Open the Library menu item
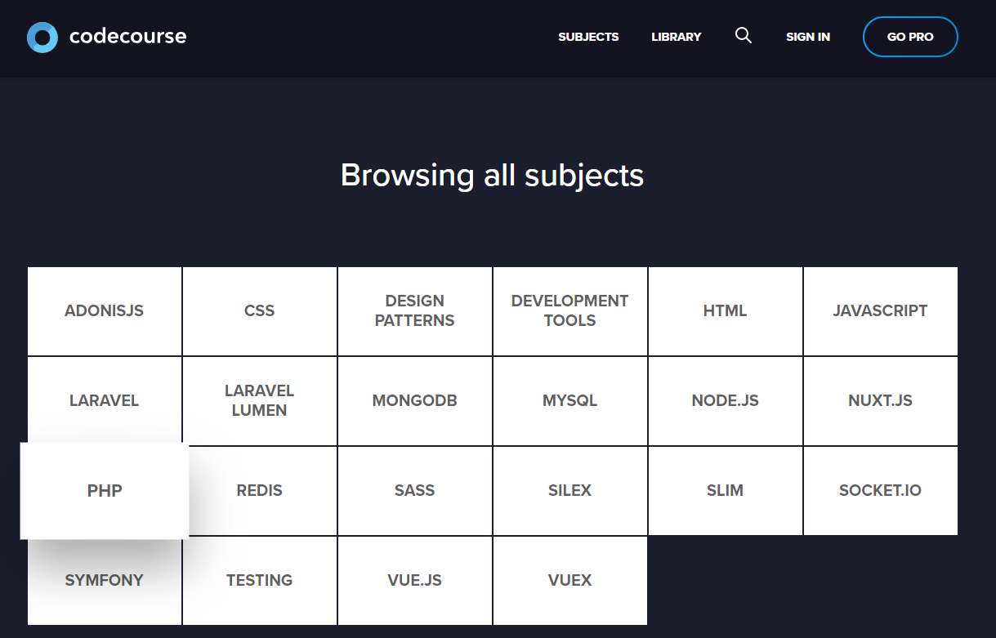This screenshot has width=996, height=638. pos(677,37)
